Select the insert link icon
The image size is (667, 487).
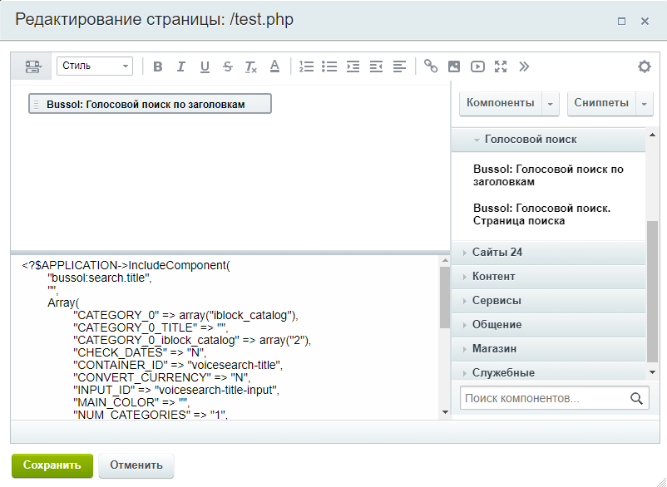coord(431,66)
